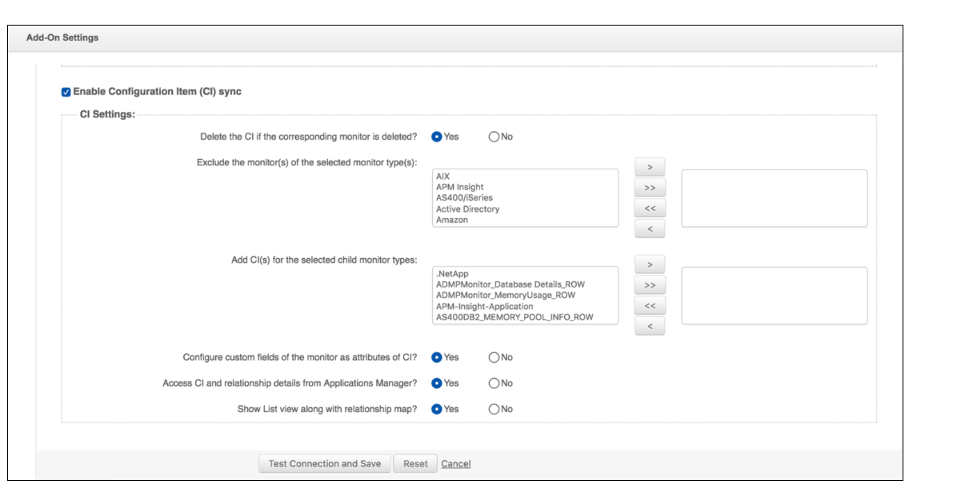Image resolution: width=969 pixels, height=504 pixels.
Task: Uncheck Enable Configuration Item (CI) sync
Action: click(x=66, y=92)
